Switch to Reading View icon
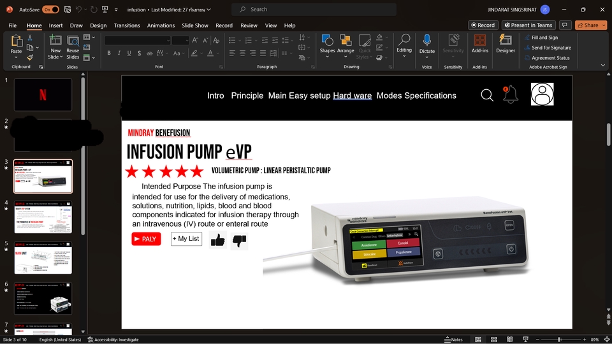 coord(510,340)
